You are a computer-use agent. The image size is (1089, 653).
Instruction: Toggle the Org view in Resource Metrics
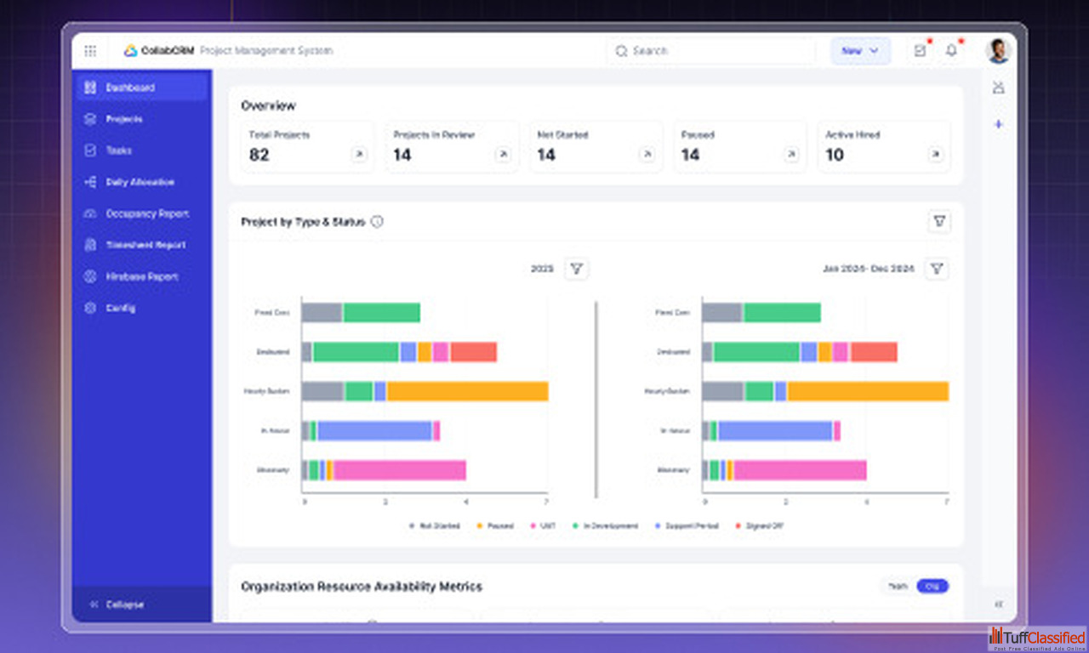[x=932, y=586]
